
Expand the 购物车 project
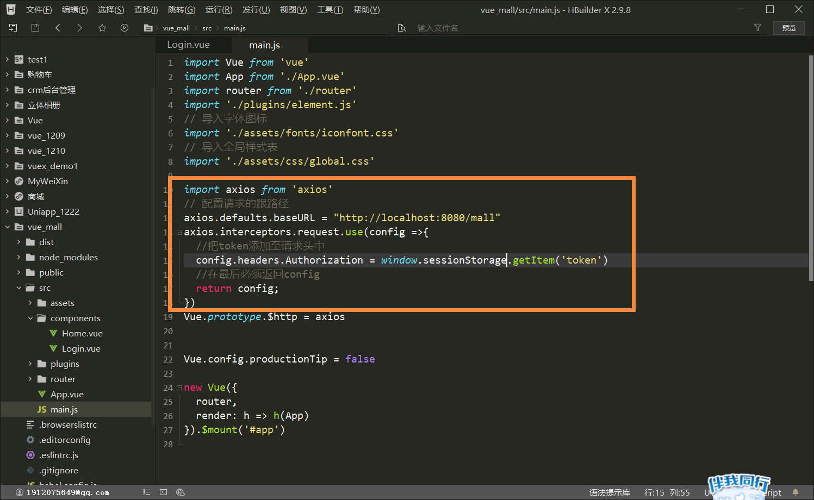(7, 74)
